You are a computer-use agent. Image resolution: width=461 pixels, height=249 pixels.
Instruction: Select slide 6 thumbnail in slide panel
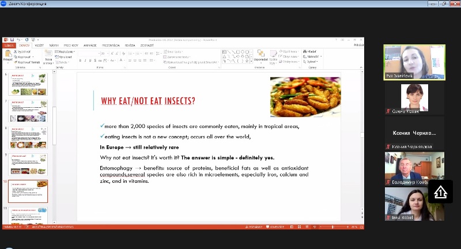pos(28,84)
